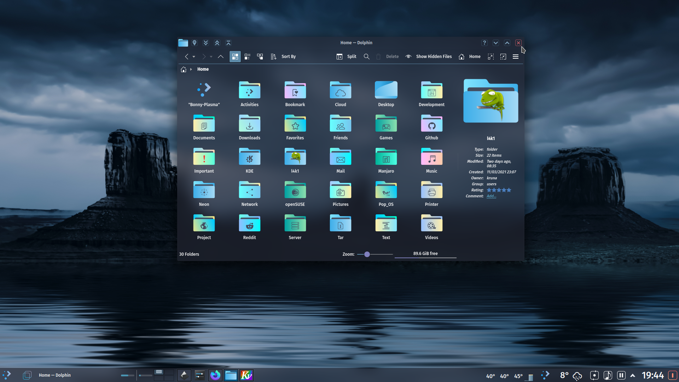Go to Home via toolbar button
The height and width of the screenshot is (382, 679).
click(x=470, y=57)
